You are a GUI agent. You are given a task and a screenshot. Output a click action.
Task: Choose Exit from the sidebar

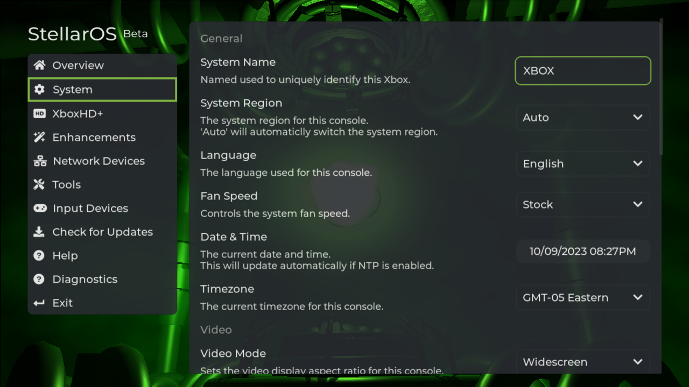coord(102,303)
